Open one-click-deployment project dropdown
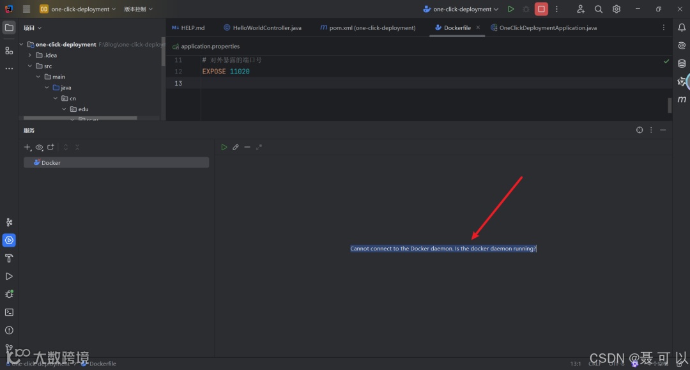 pos(78,9)
